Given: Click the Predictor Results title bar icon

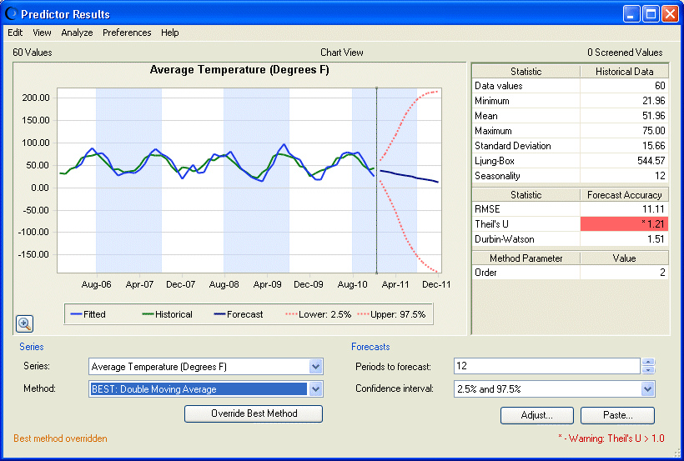Looking at the screenshot, I should [11, 14].
